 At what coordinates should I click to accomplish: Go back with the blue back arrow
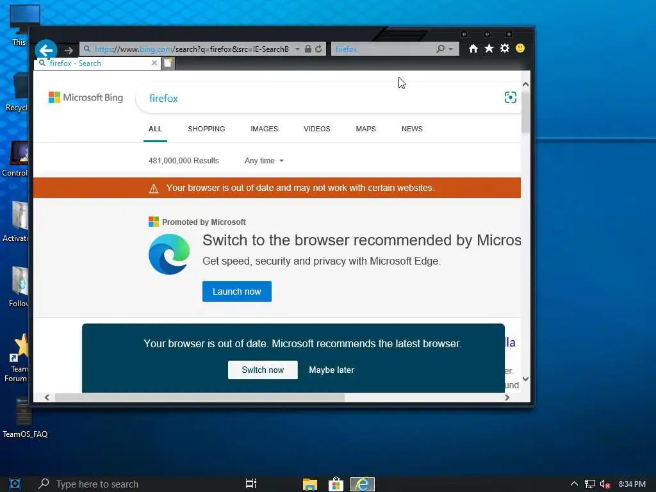click(x=46, y=50)
